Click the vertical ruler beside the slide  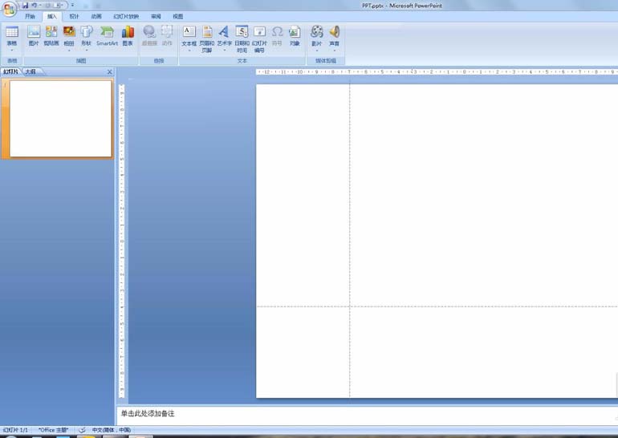[122, 241]
